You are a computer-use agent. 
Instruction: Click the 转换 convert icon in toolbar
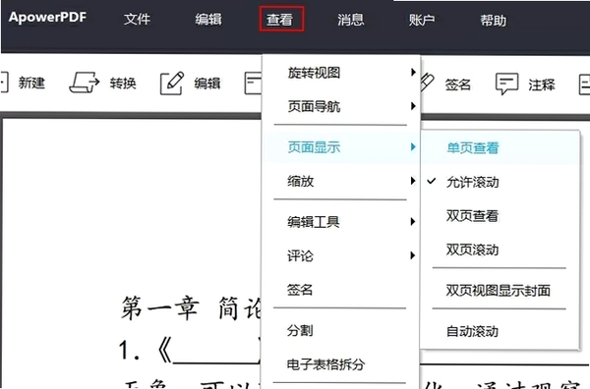(85, 83)
